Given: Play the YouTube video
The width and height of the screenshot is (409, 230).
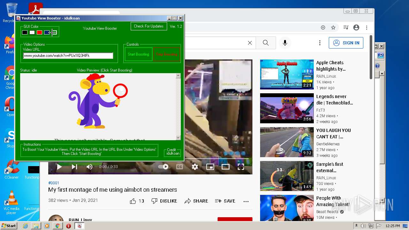Looking at the screenshot, I should [59, 167].
